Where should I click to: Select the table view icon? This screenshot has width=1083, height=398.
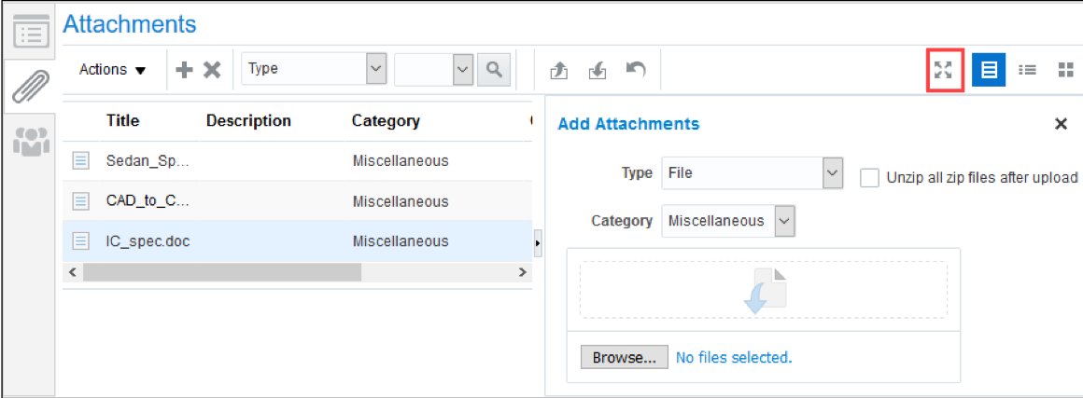click(989, 70)
